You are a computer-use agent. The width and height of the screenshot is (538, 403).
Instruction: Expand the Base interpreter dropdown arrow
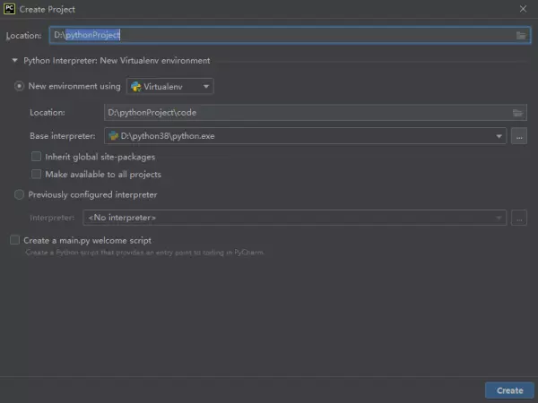[x=499, y=136]
